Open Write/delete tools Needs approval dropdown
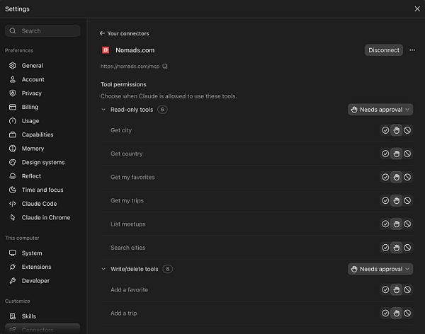Image resolution: width=425 pixels, height=334 pixels. 380,269
